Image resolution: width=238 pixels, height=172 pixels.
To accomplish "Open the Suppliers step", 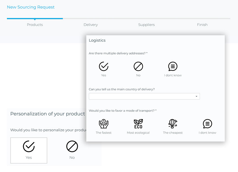I will pyautogui.click(x=147, y=25).
